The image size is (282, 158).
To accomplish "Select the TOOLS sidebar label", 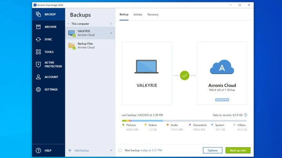I will [x=49, y=52].
